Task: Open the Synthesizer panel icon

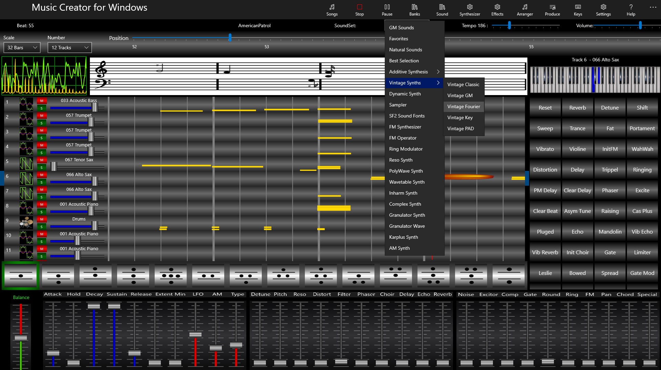Action: click(x=469, y=9)
